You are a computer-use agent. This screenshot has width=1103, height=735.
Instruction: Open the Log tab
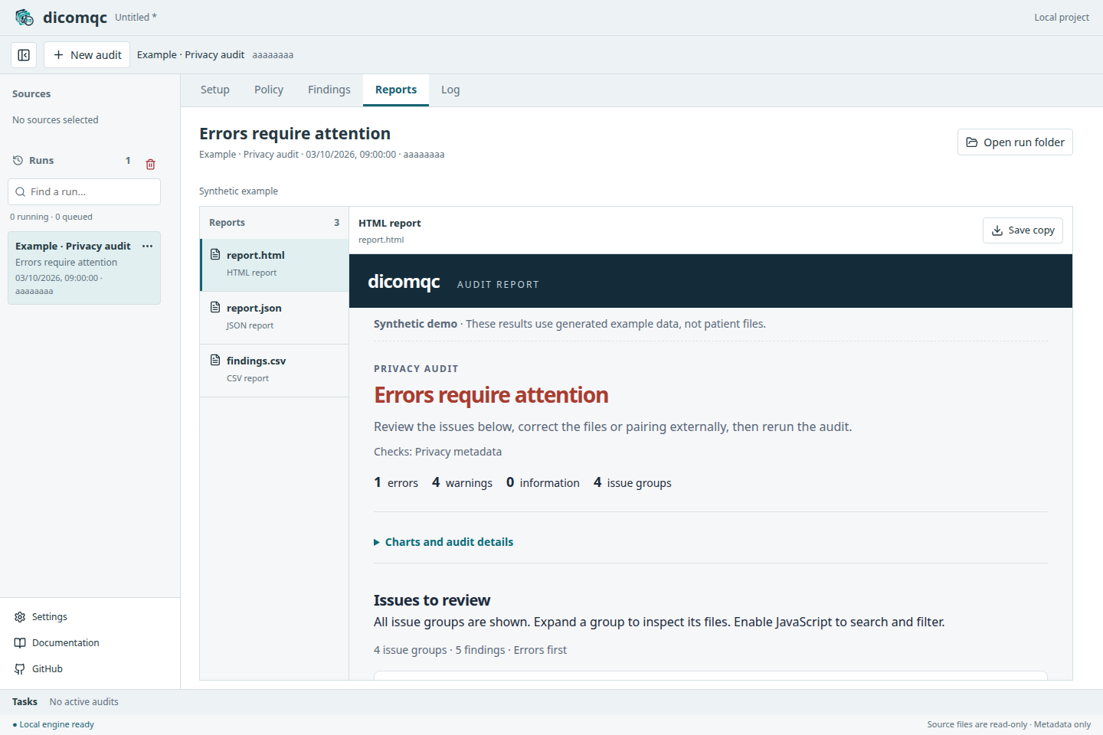450,90
